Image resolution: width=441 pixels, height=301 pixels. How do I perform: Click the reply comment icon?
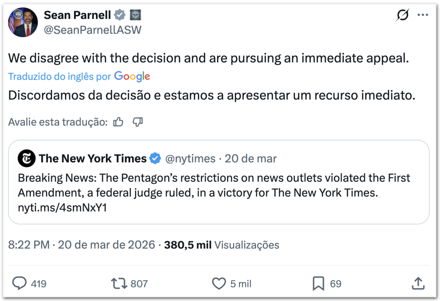click(x=19, y=283)
